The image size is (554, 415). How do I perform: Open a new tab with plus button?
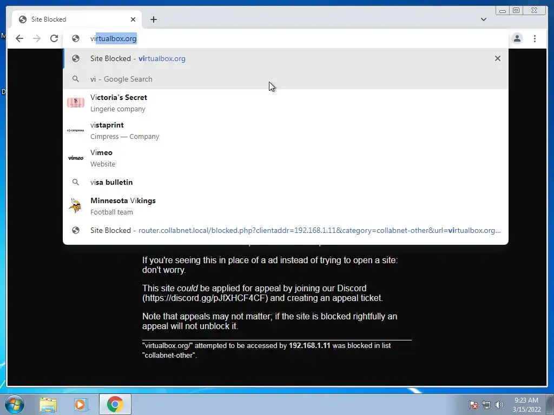click(153, 19)
